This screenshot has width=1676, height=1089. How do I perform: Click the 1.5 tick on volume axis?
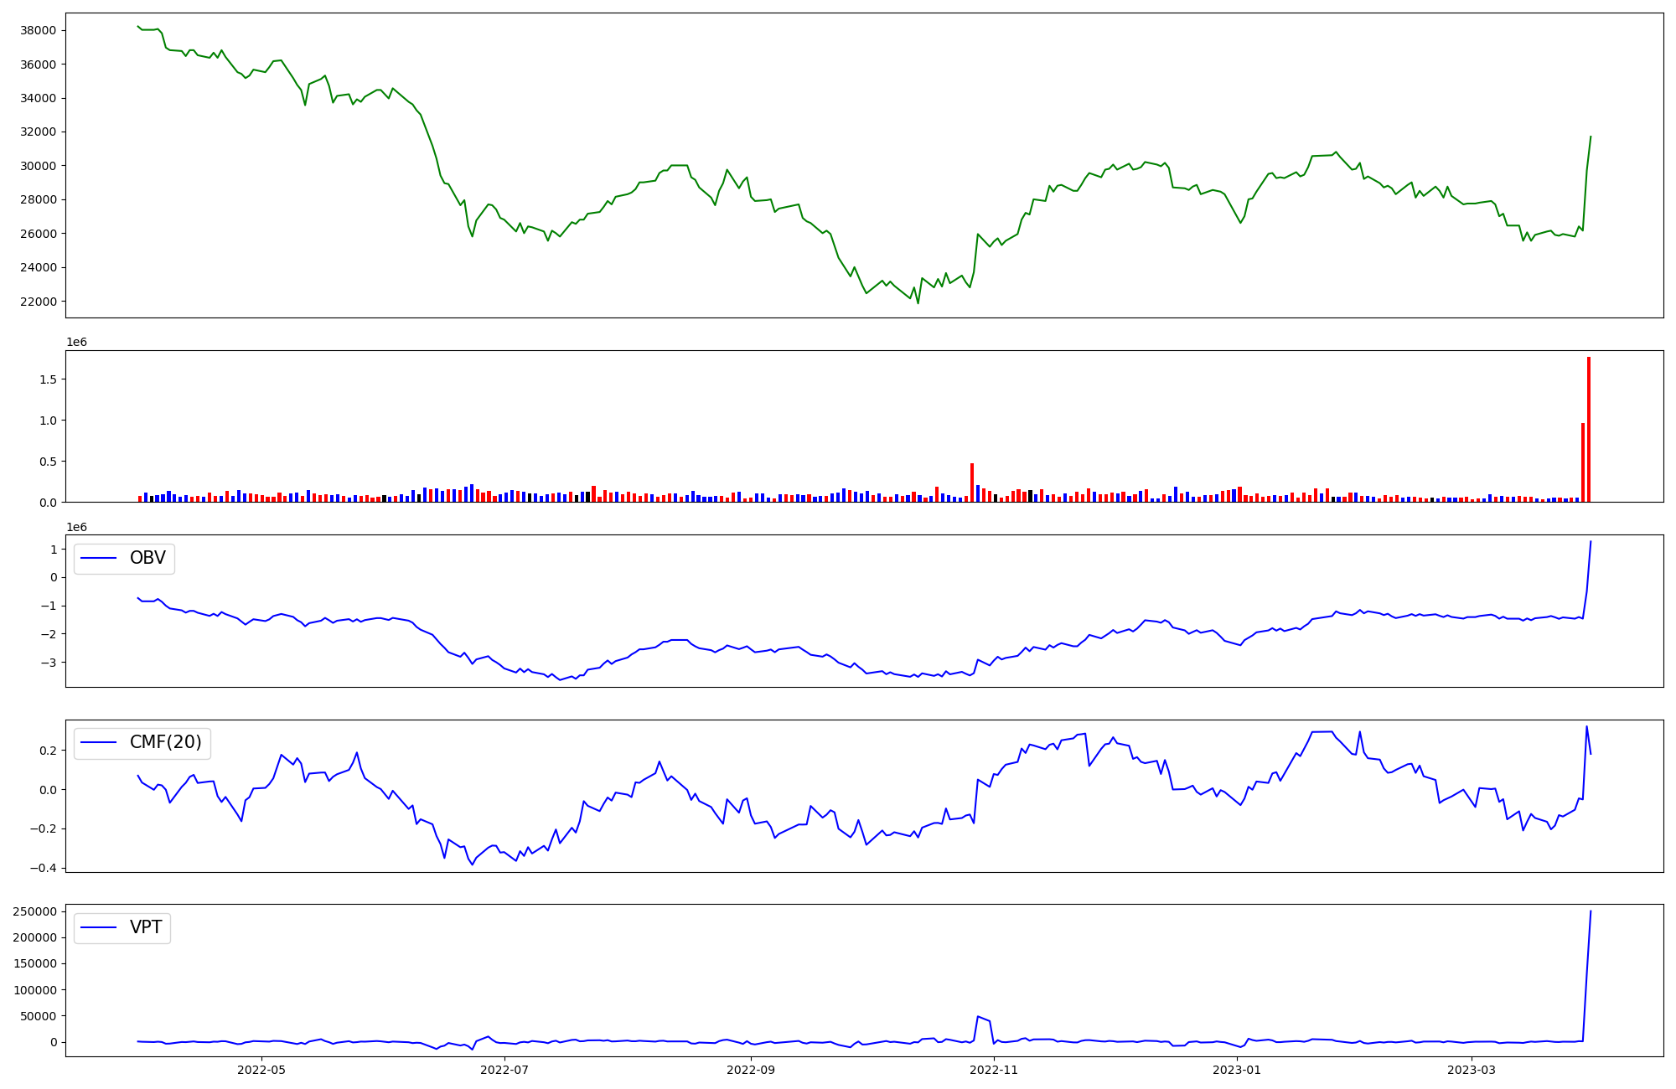(x=48, y=379)
